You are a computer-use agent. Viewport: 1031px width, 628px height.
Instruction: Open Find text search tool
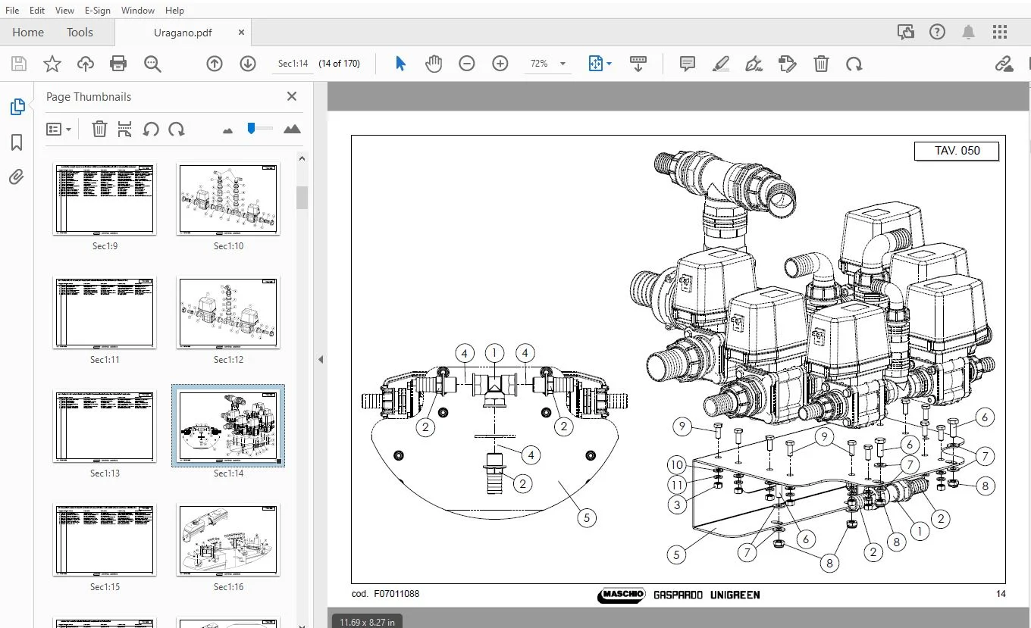click(x=152, y=64)
